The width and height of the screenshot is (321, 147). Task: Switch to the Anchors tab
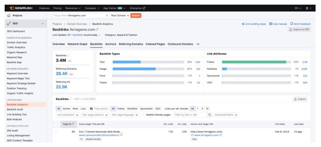[110, 44]
